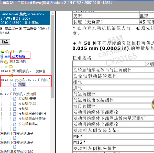The height and width of the screenshot is (153, 154).
Task: Click the 气缸盖线束安装螺栓 table cell
Action: pyautogui.click(x=113, y=100)
